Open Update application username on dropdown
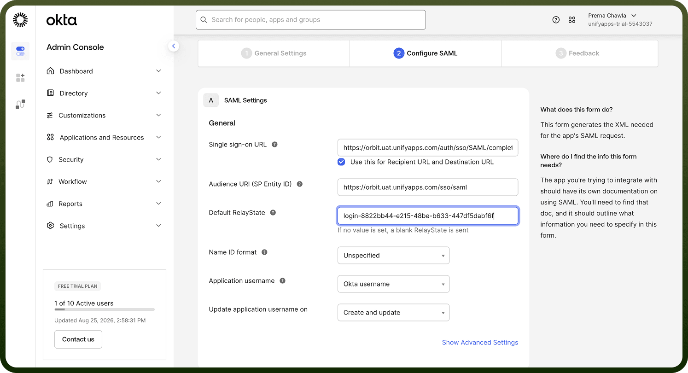This screenshot has height=373, width=688. 393,313
